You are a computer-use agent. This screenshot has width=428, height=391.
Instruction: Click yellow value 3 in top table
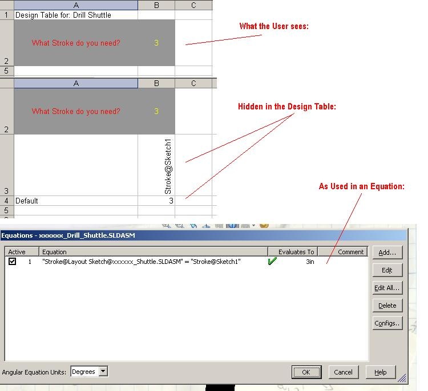click(156, 43)
